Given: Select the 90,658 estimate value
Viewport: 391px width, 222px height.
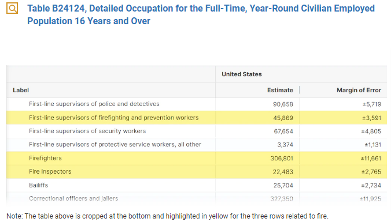Looking at the screenshot, I should 283,104.
